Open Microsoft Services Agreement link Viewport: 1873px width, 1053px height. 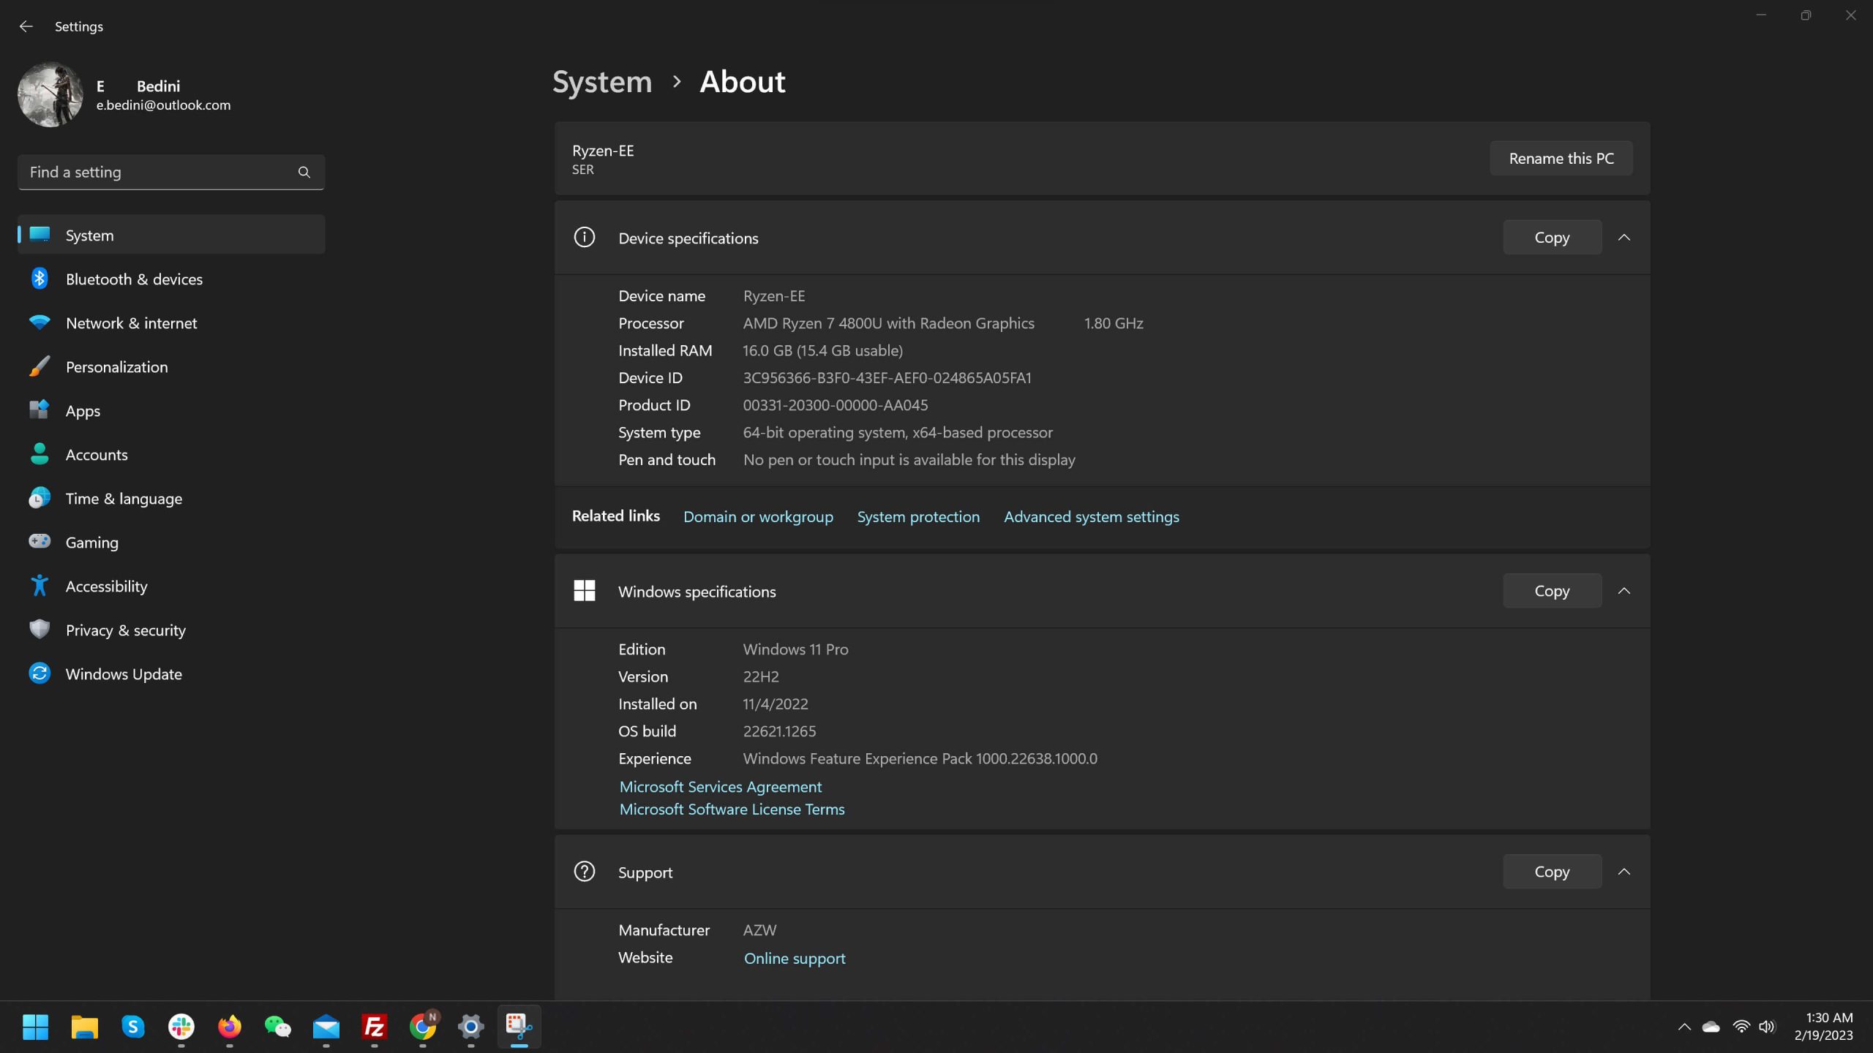point(719,787)
